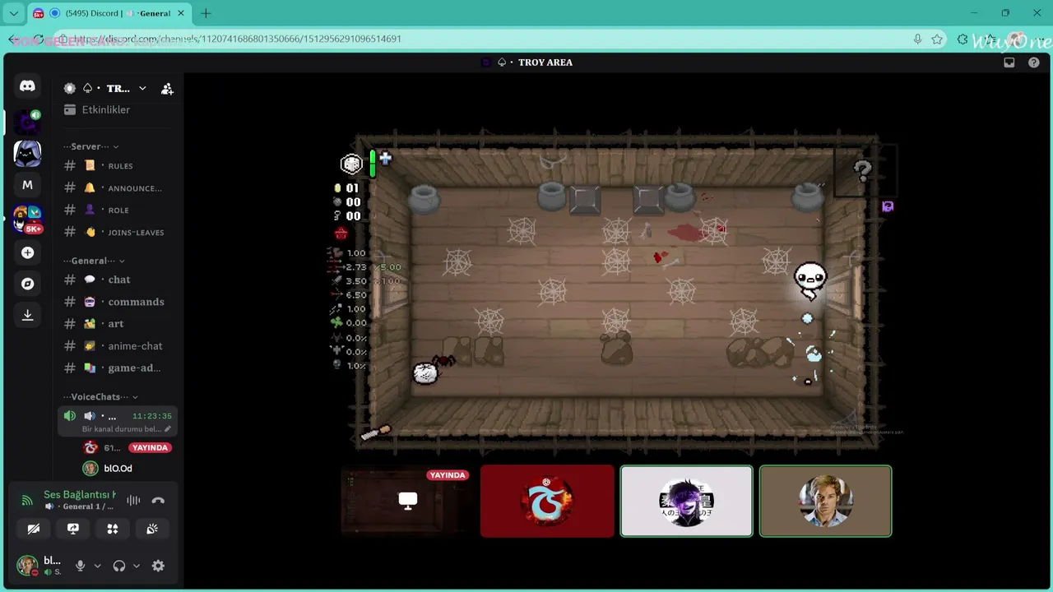Add a new server with the plus icon
Screen dimensions: 1053x592
point(27,252)
